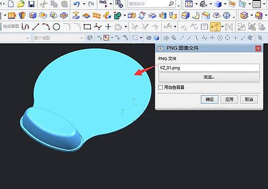Toggle the control point snap zigzag icon
268x189 pixels.
[x=205, y=38]
